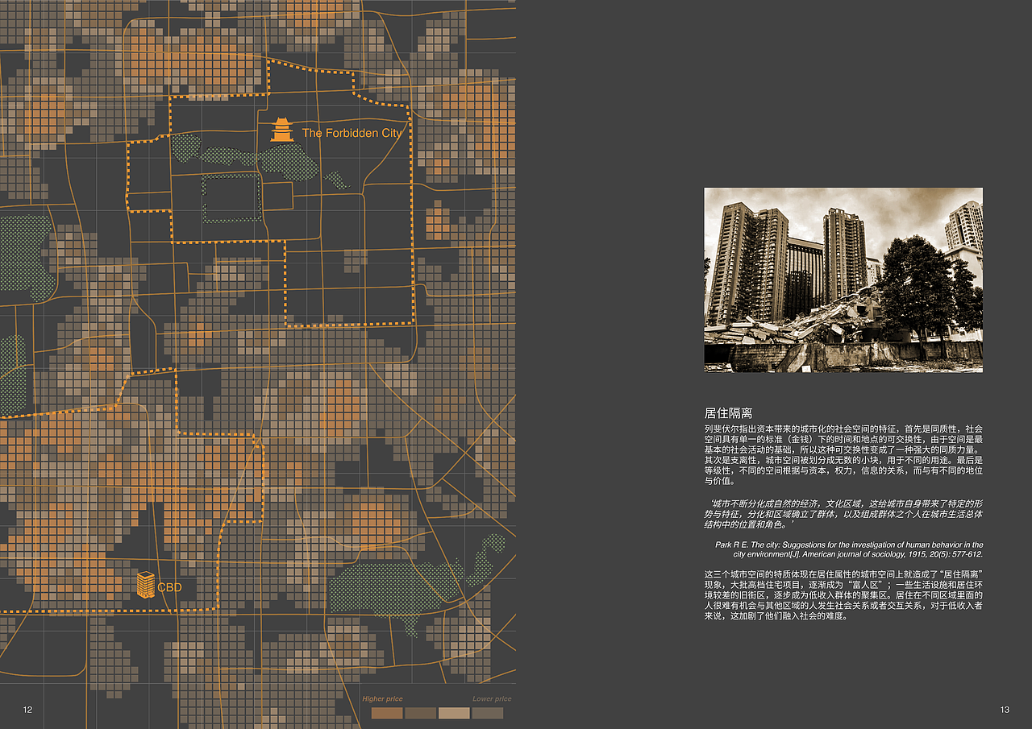This screenshot has height=729, width=1032.
Task: Click the Forbidden City palace icon
Action: click(282, 130)
